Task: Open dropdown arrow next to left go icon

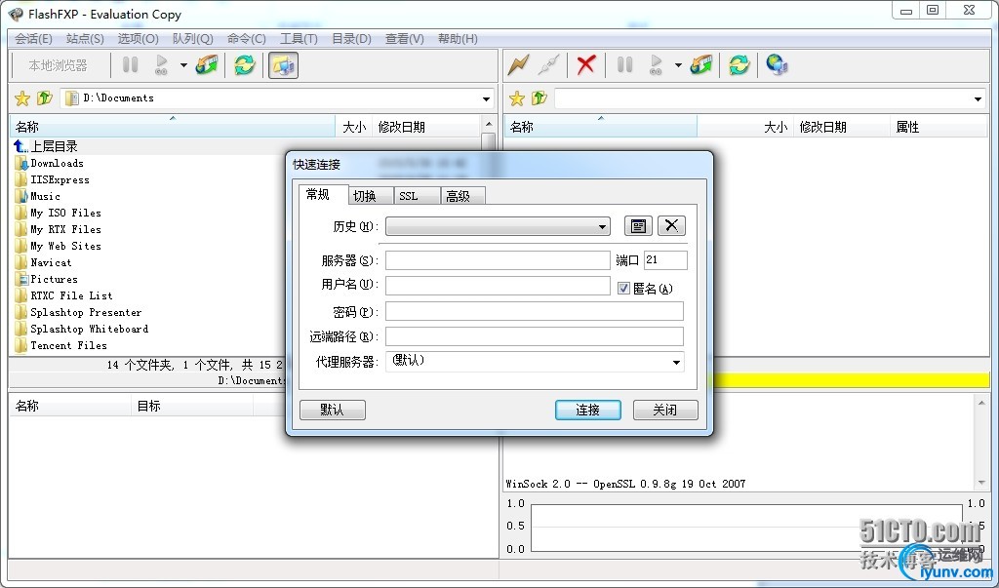Action: [x=183, y=65]
